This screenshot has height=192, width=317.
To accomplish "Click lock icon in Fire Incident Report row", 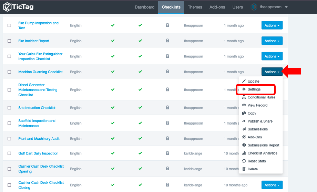I will pyautogui.click(x=167, y=41).
